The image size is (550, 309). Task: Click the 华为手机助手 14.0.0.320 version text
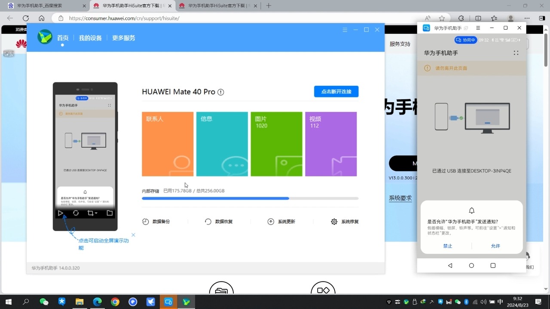(x=55, y=268)
